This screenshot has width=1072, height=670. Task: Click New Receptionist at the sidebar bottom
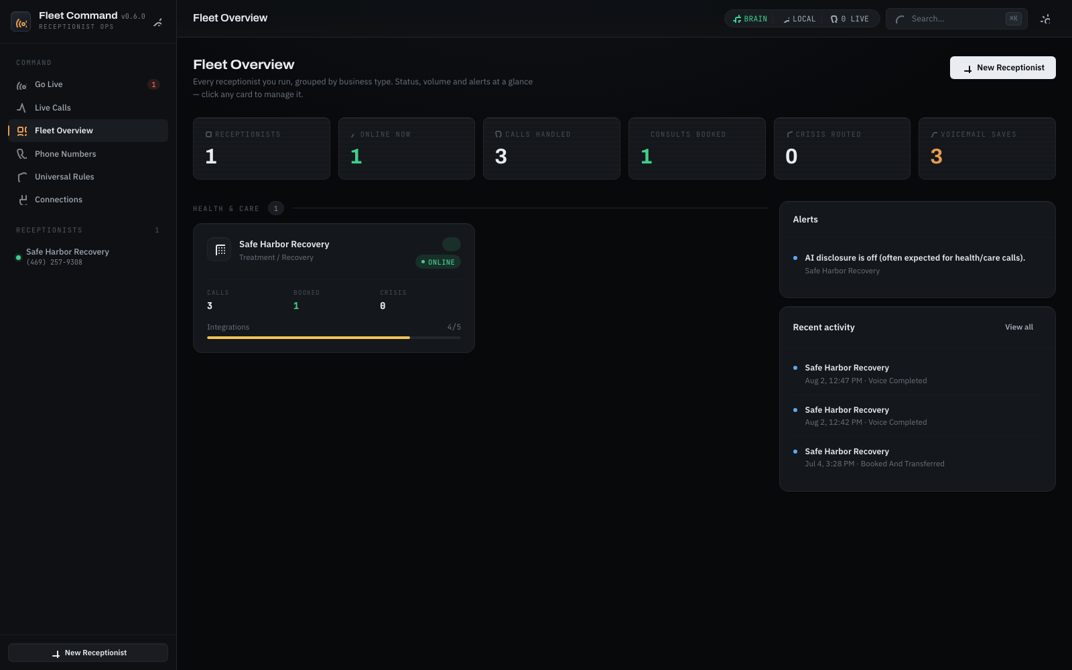coord(88,653)
